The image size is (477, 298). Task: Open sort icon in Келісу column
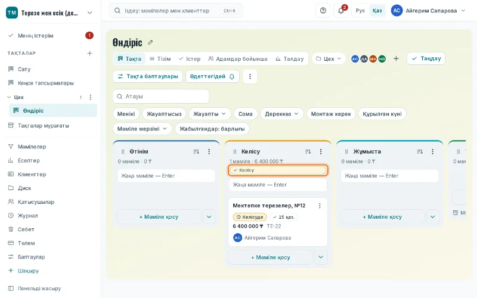308,151
